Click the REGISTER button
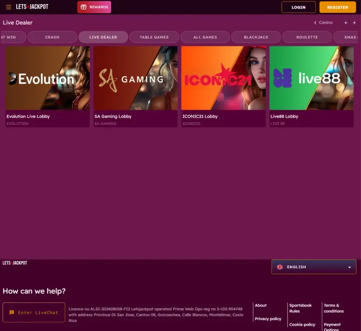Screen dimensions: 361x331 tap(337, 7)
